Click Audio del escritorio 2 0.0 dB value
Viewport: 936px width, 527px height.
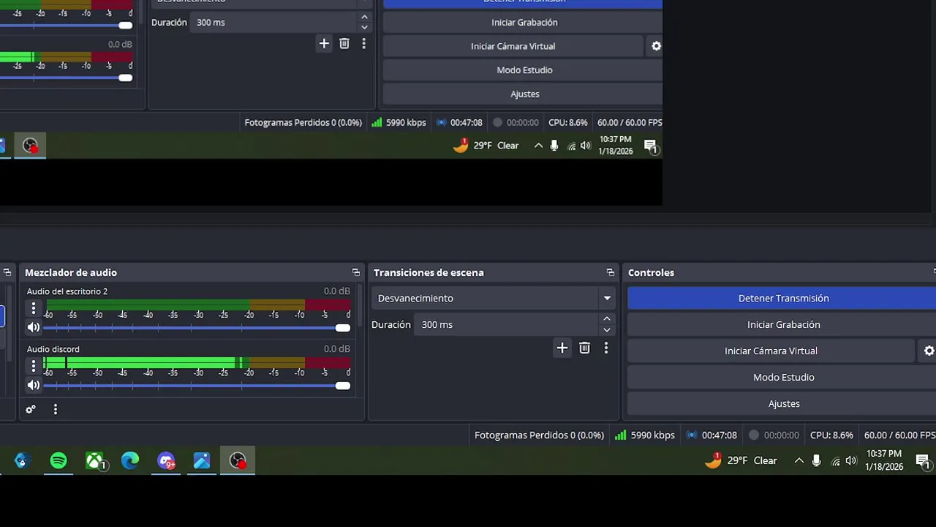(x=337, y=291)
